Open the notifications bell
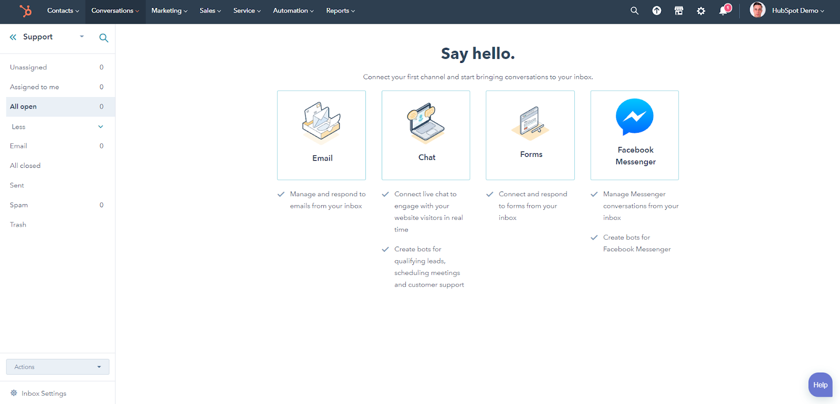This screenshot has height=404, width=840. pyautogui.click(x=723, y=10)
